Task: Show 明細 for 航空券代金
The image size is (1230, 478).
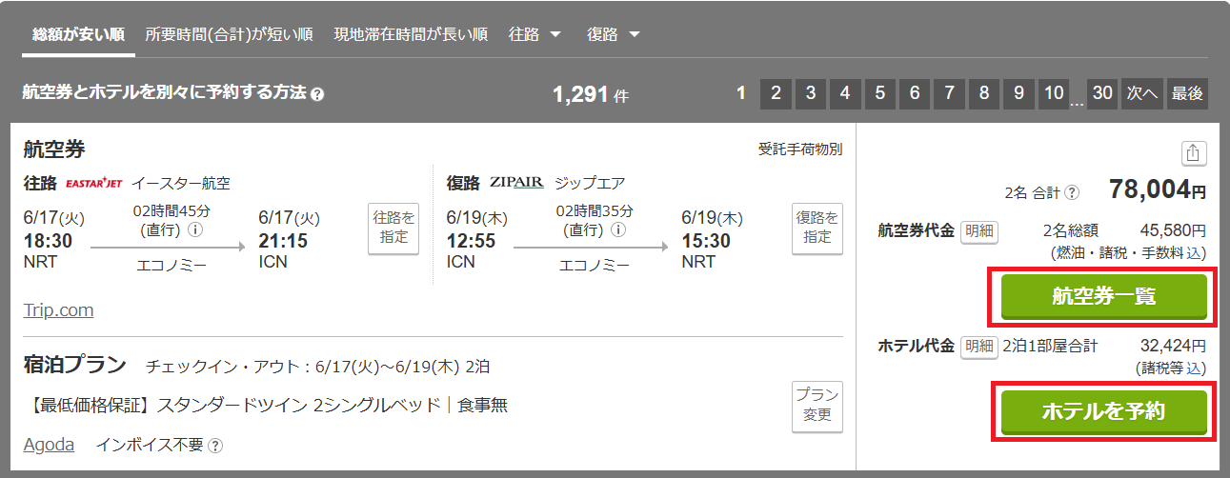Action: click(978, 230)
